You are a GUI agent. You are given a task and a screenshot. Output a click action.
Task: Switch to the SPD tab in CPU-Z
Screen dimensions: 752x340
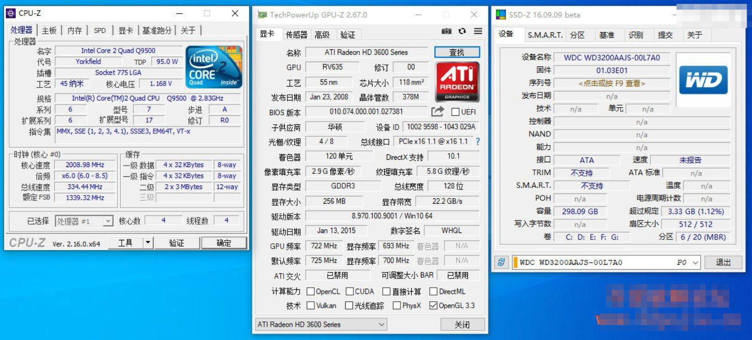coord(100,30)
